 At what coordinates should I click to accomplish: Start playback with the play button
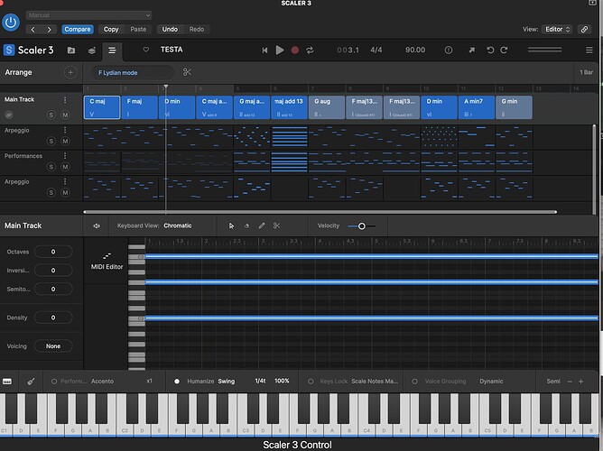[x=280, y=50]
